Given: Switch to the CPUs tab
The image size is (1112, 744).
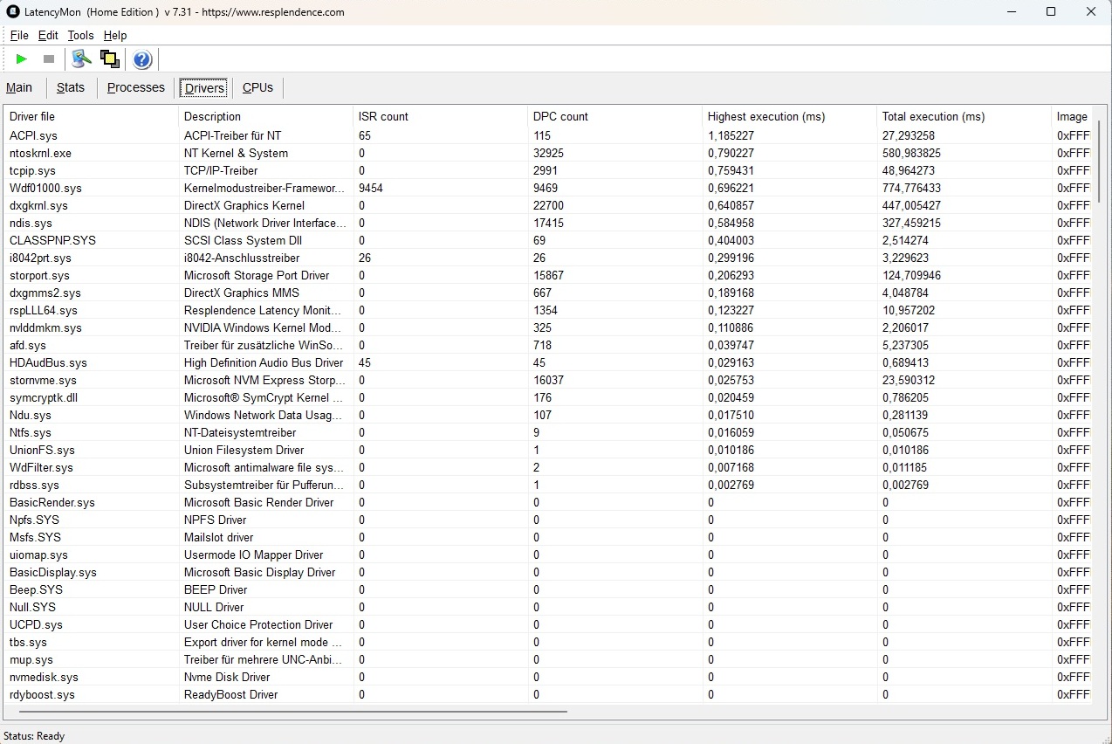Looking at the screenshot, I should (257, 87).
